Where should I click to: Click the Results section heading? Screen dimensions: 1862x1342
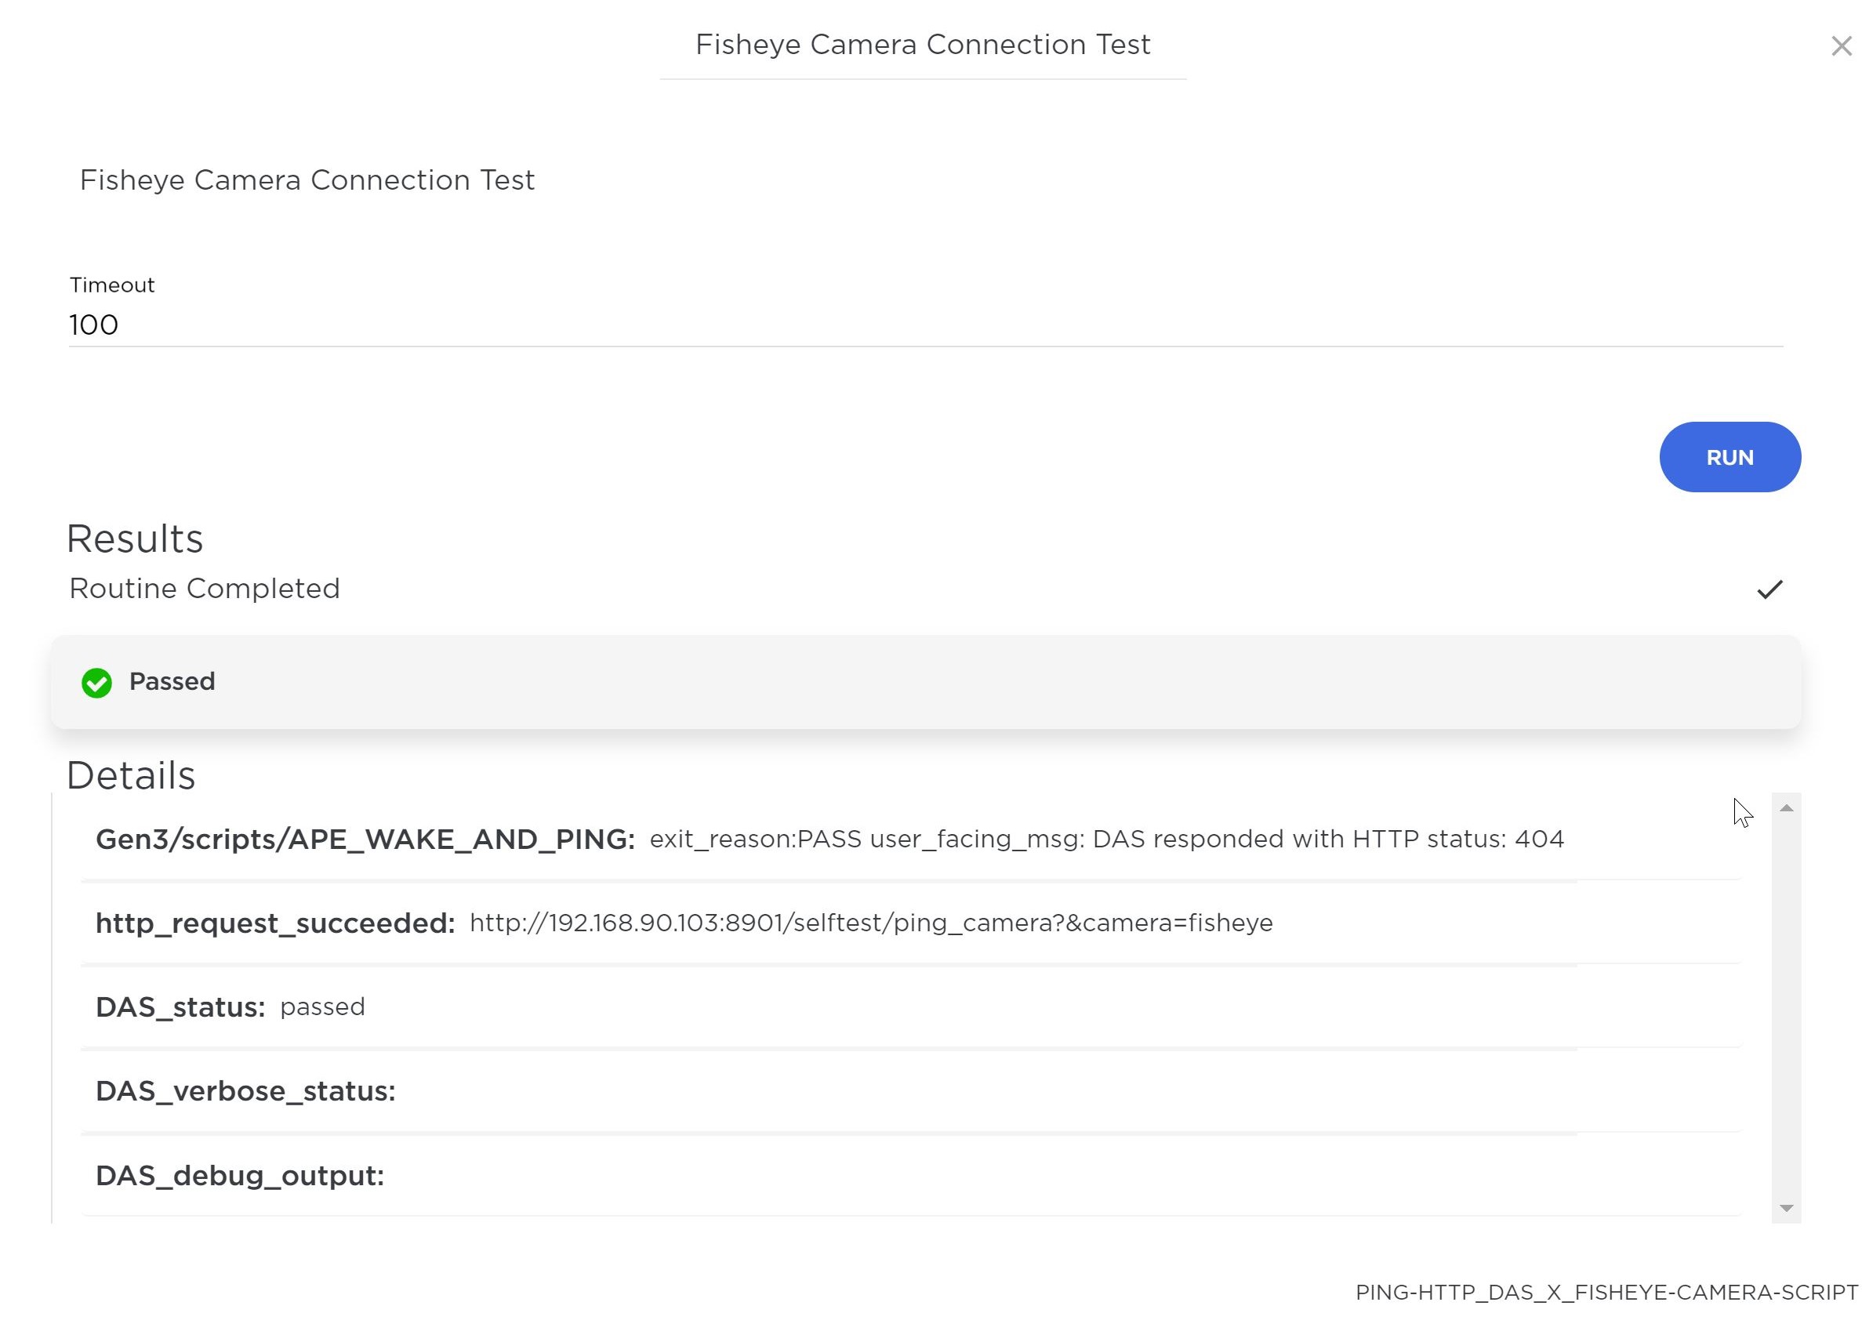click(x=135, y=539)
